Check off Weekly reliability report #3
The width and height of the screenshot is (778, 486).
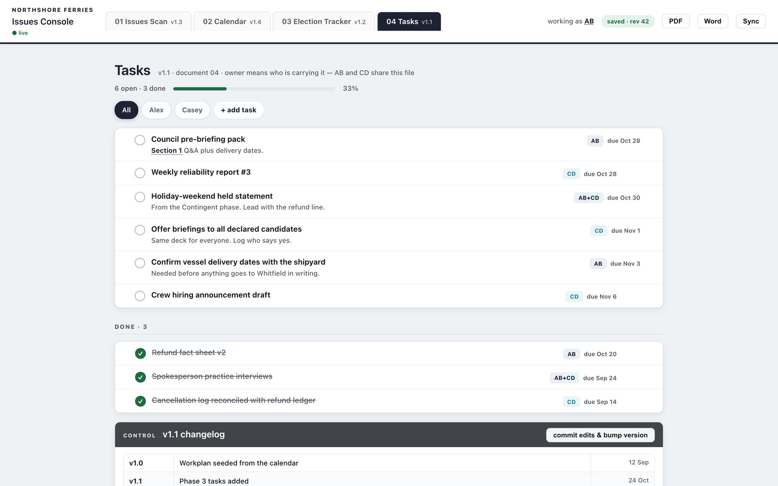pyautogui.click(x=140, y=173)
